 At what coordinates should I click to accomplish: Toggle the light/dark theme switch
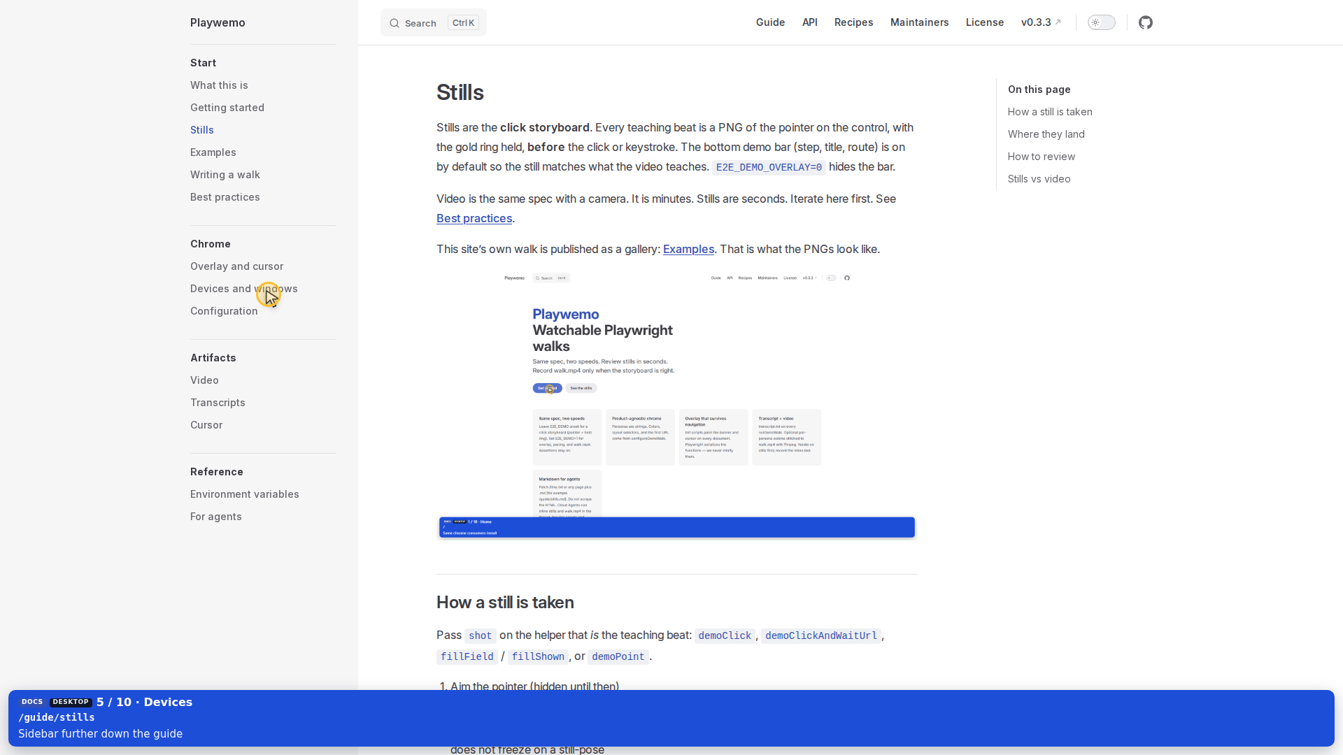click(x=1101, y=22)
